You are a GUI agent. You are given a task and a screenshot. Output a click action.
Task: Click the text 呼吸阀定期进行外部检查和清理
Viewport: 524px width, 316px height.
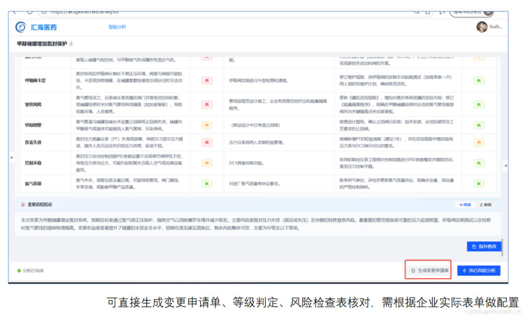click(259, 80)
